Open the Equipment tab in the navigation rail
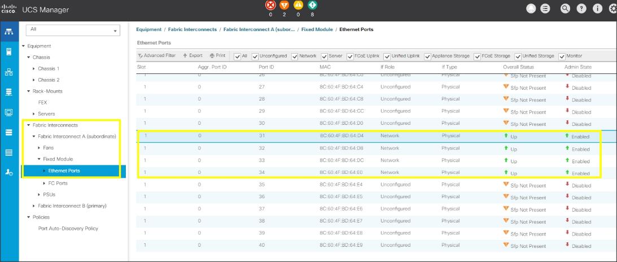Viewport: 617px width, 262px height. [9, 32]
